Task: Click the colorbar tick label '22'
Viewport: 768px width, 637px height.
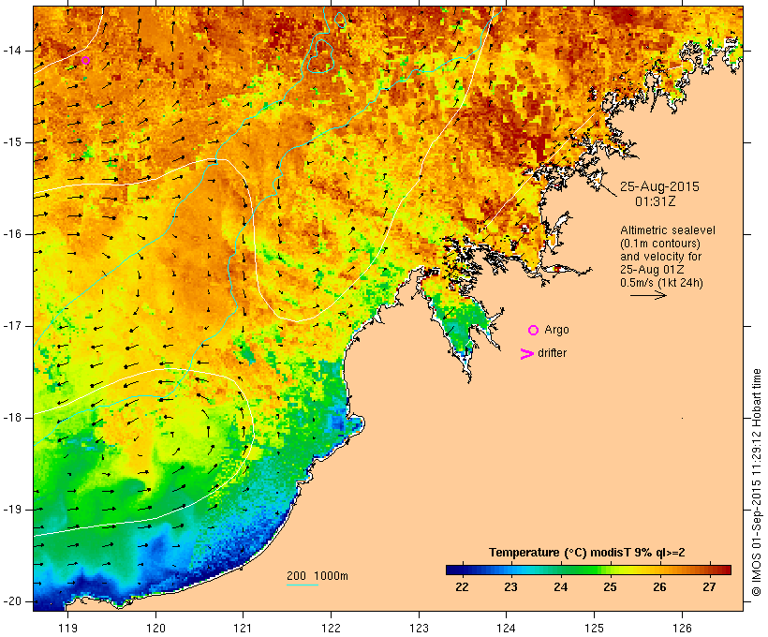Action: 462,586
